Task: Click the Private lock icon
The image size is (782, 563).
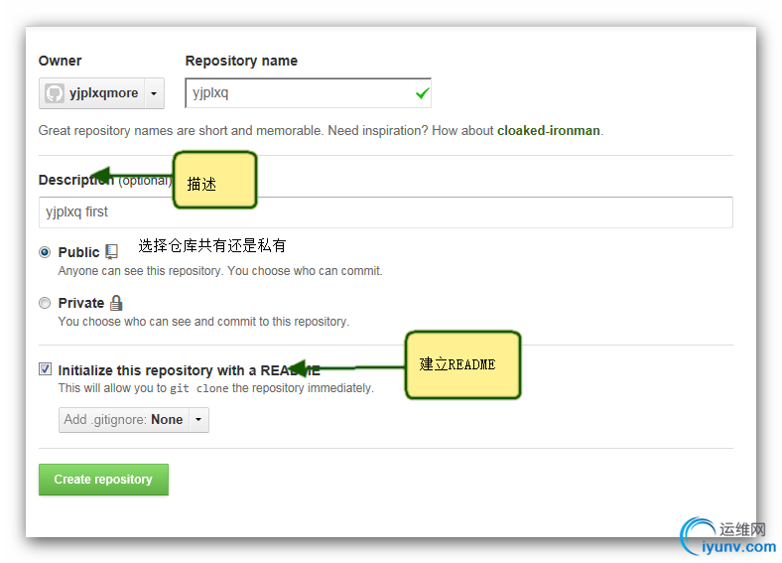Action: point(116,303)
